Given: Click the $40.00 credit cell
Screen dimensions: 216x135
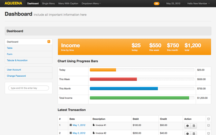Looking at the screenshot, I should [163, 133].
